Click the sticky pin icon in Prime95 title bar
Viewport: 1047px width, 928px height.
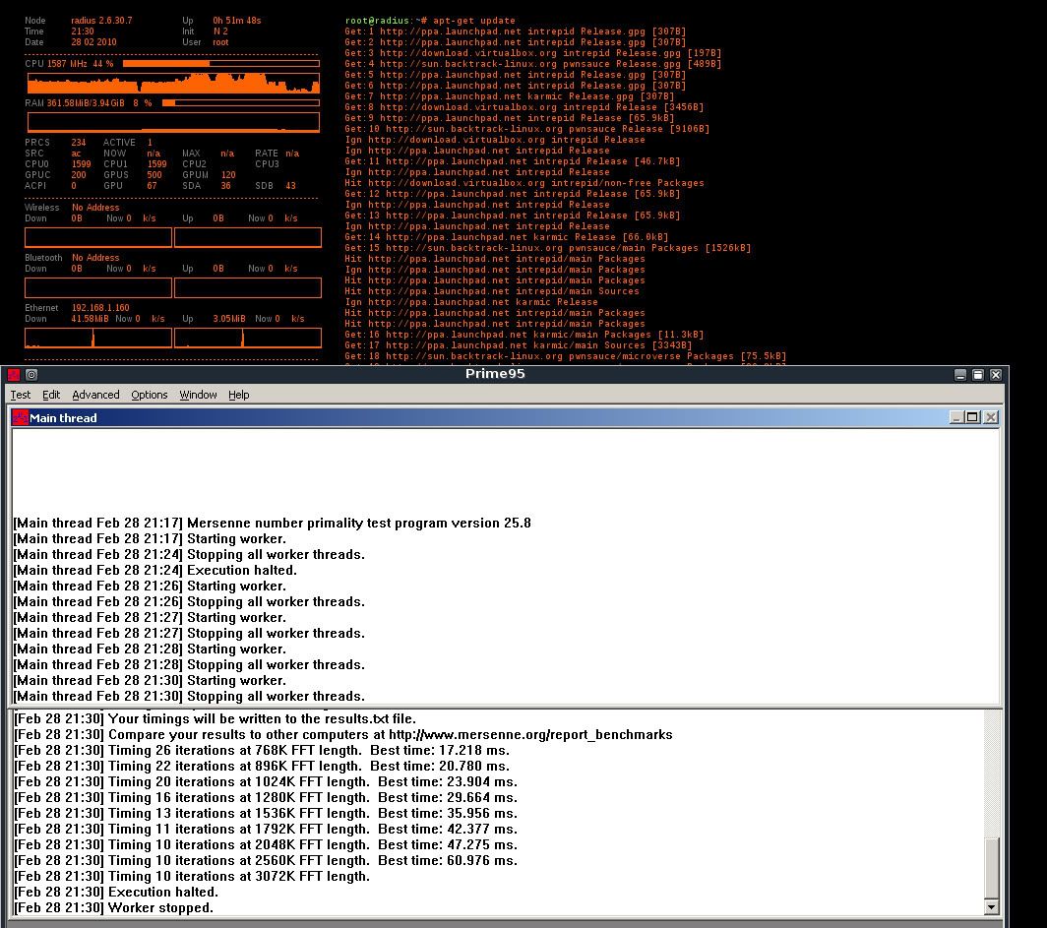click(x=31, y=375)
